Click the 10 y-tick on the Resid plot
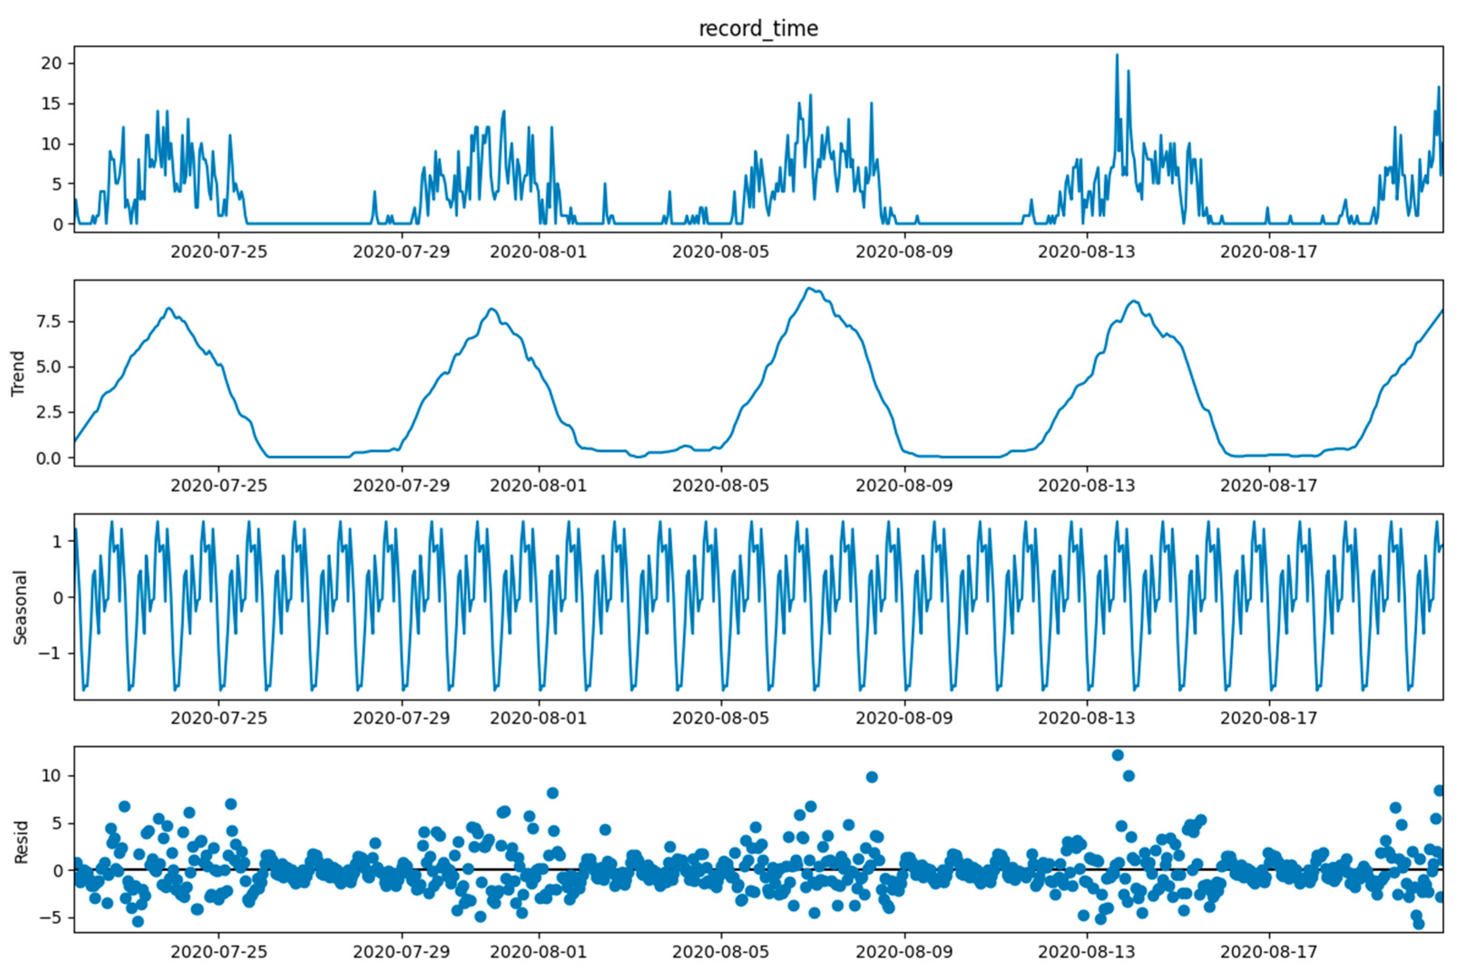Image resolution: width=1461 pixels, height=976 pixels. [x=51, y=776]
